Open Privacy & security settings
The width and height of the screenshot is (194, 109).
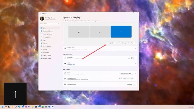pos(50,55)
